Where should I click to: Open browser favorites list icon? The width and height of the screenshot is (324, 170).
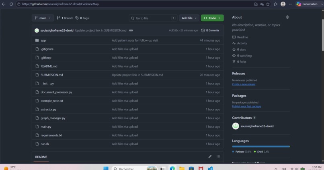tap(275, 4)
